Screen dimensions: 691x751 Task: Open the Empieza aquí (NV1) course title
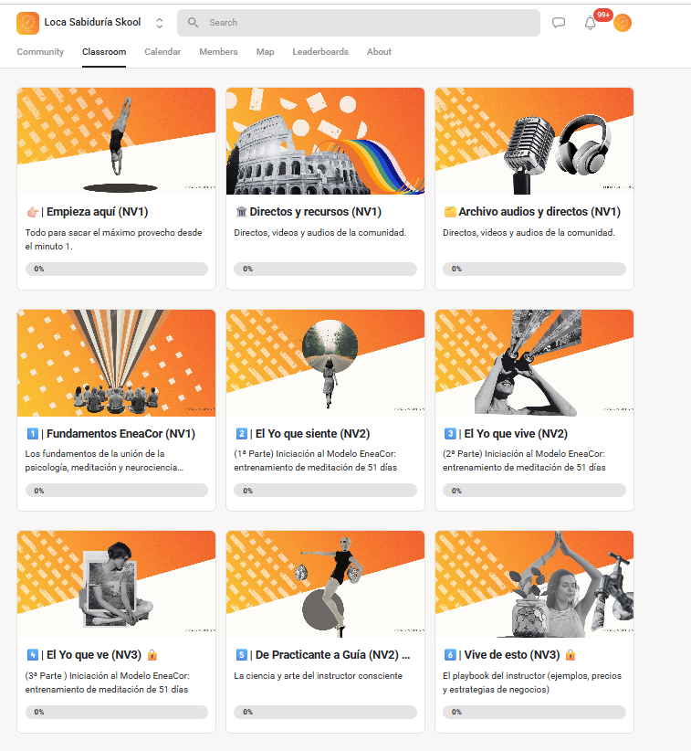pyautogui.click(x=97, y=212)
